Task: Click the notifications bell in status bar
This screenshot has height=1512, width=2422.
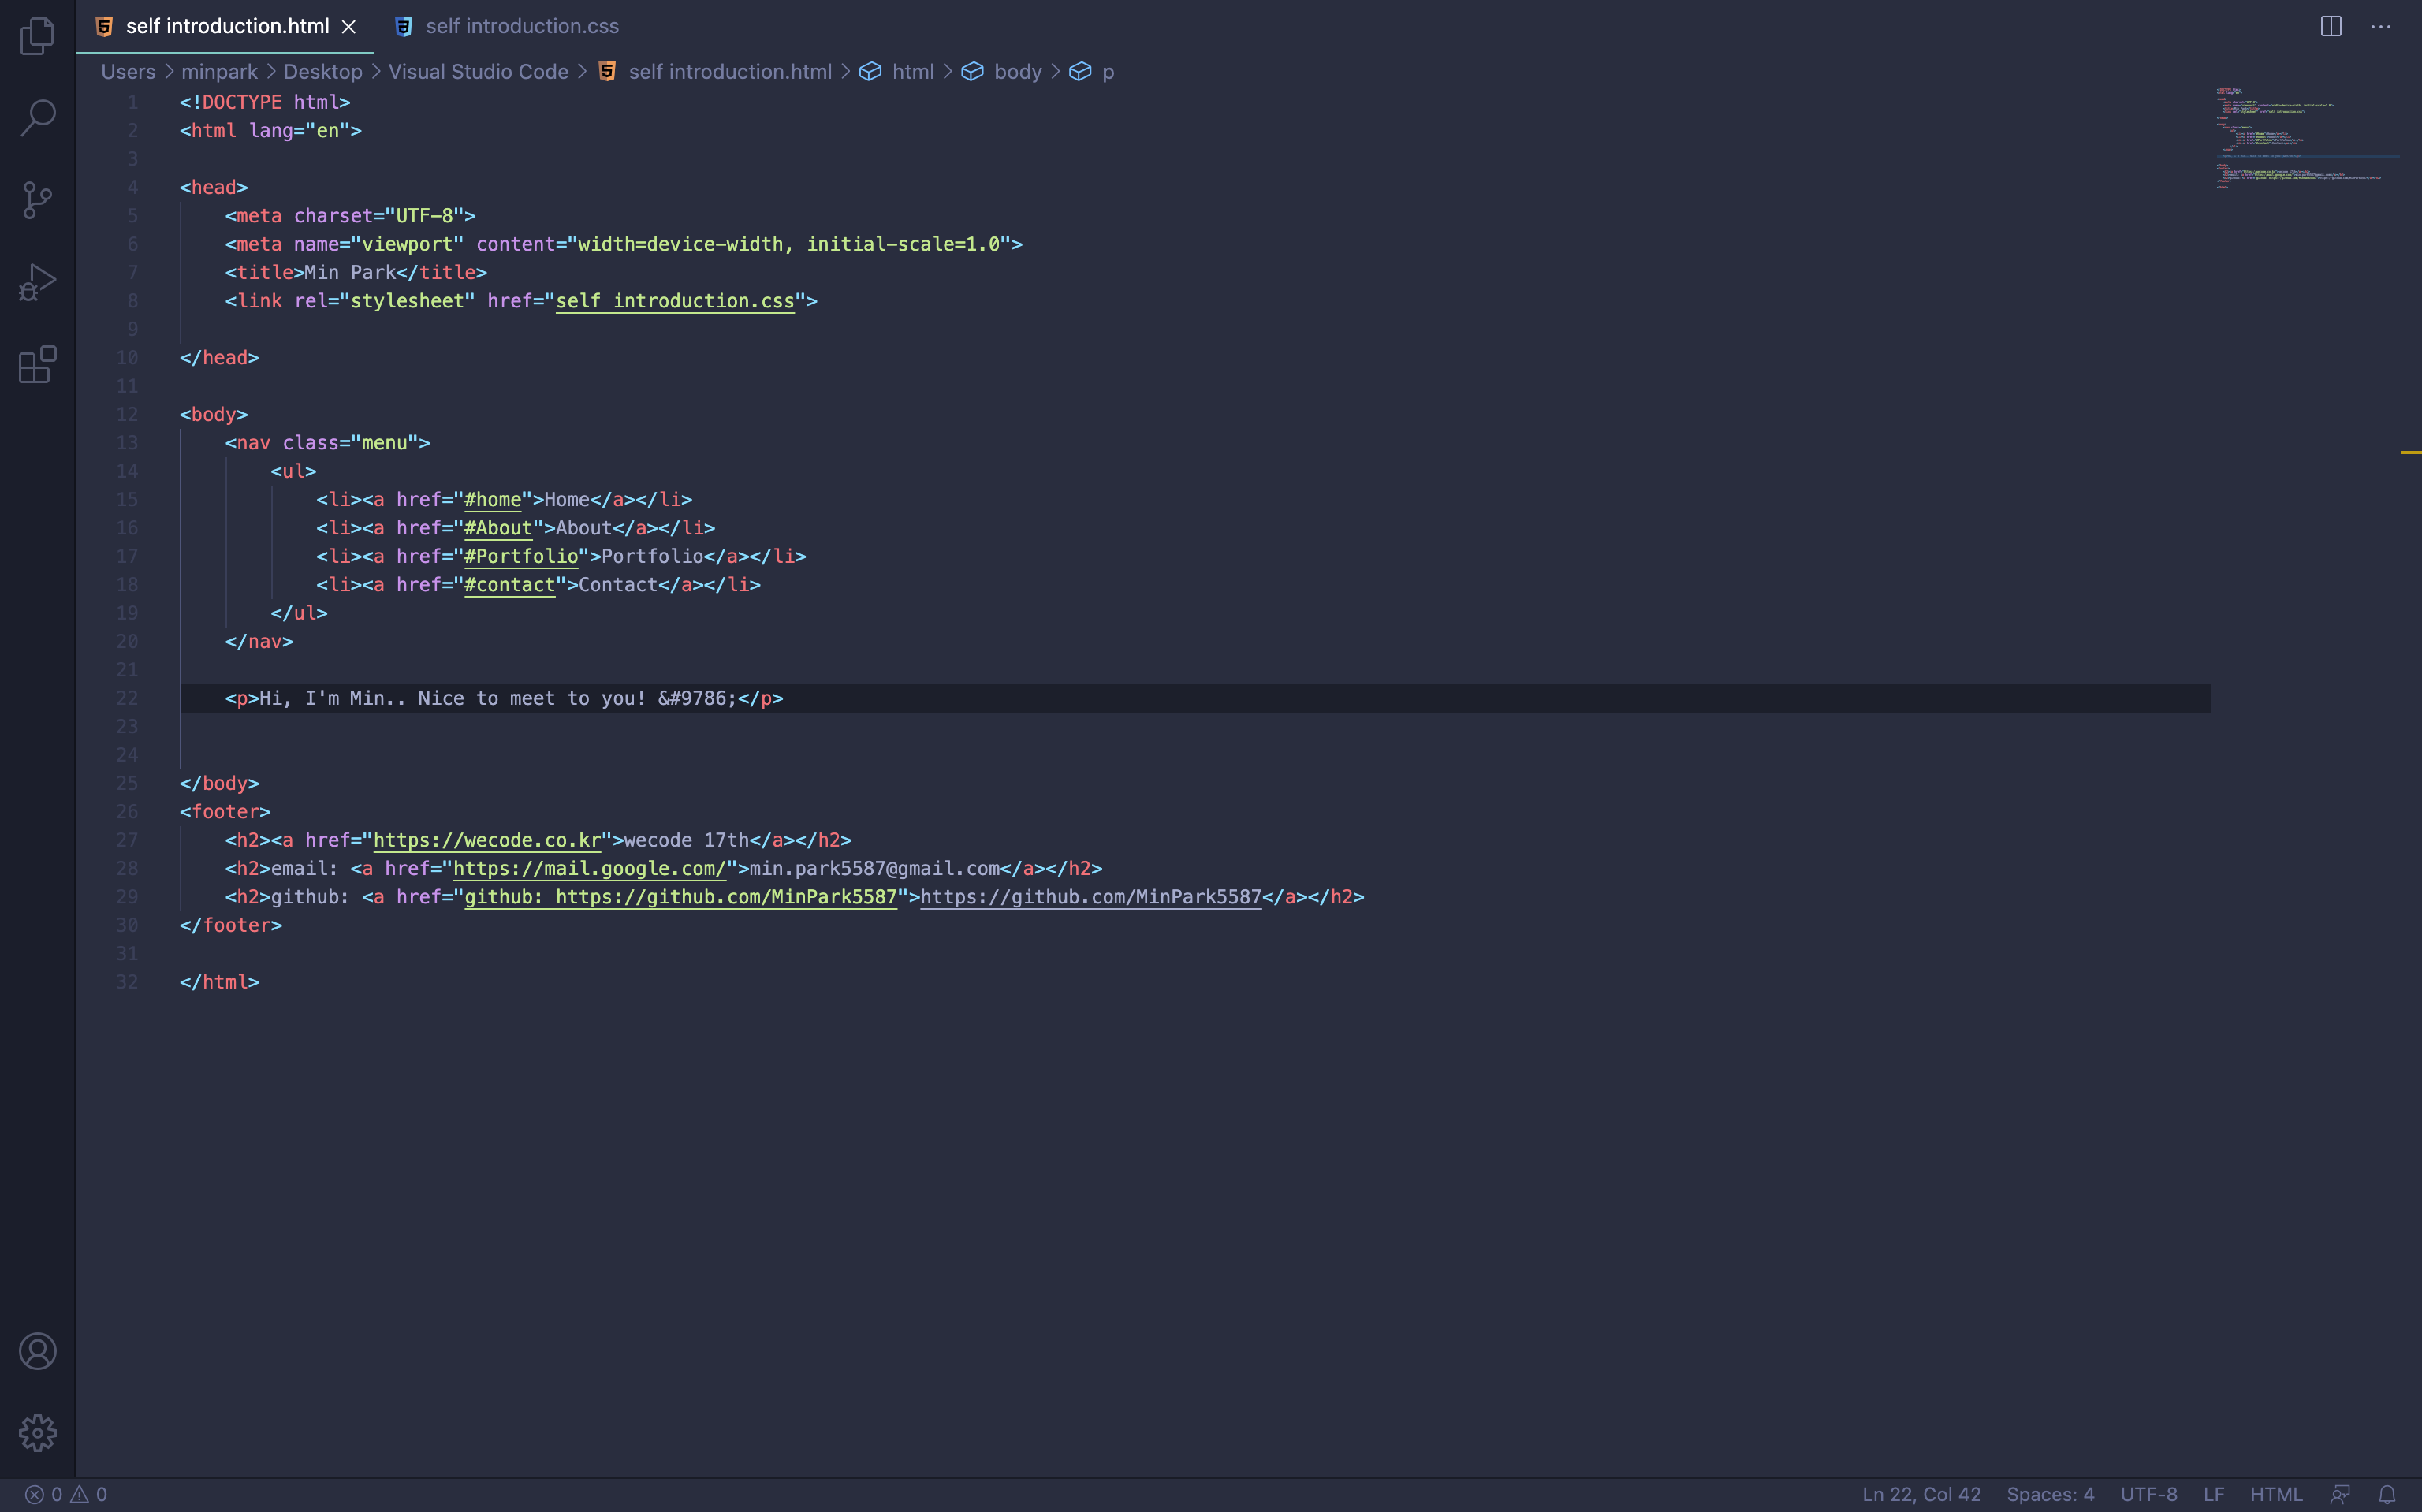Action: [2387, 1494]
